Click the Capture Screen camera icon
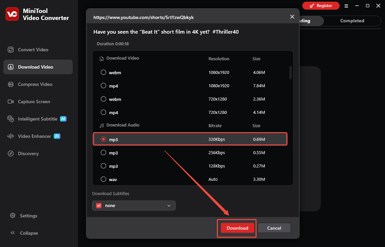Screen dimensions: 385x247 11,102
